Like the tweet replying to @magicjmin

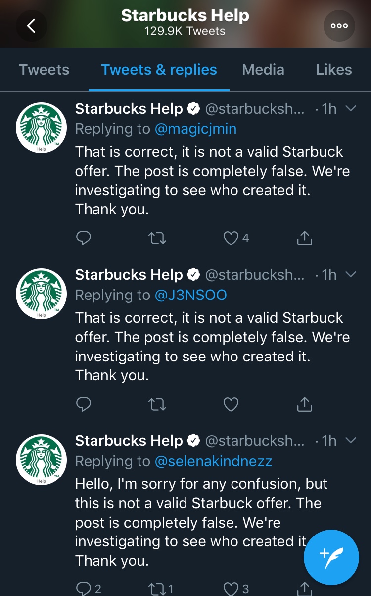coord(231,238)
